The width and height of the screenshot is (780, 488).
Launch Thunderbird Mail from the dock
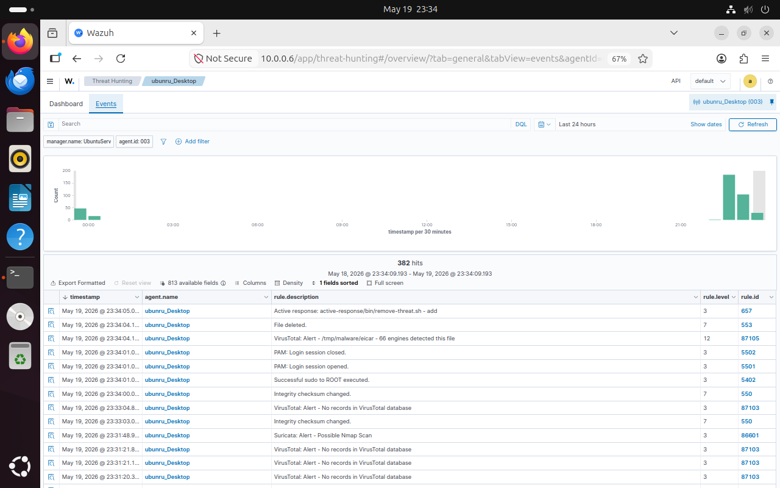tap(20, 81)
